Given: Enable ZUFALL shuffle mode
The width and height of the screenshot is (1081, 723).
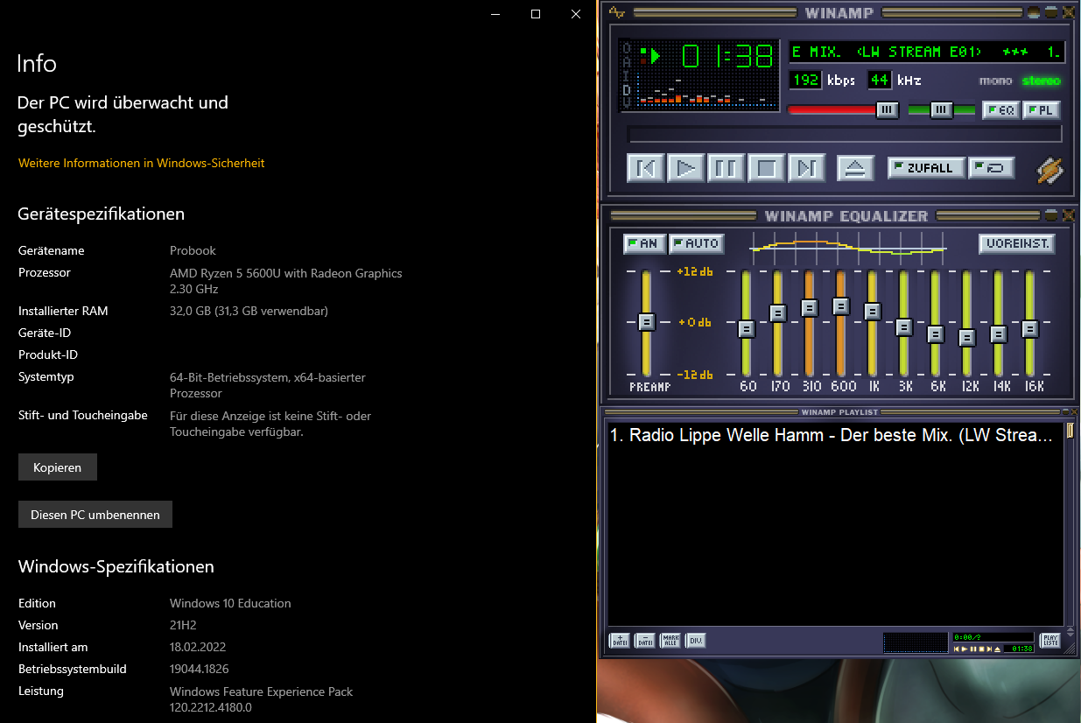Looking at the screenshot, I should 926,168.
